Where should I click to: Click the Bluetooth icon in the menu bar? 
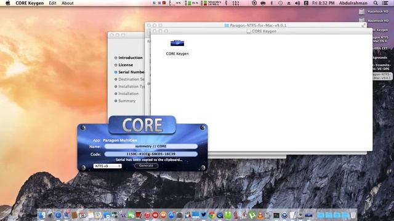271,3
